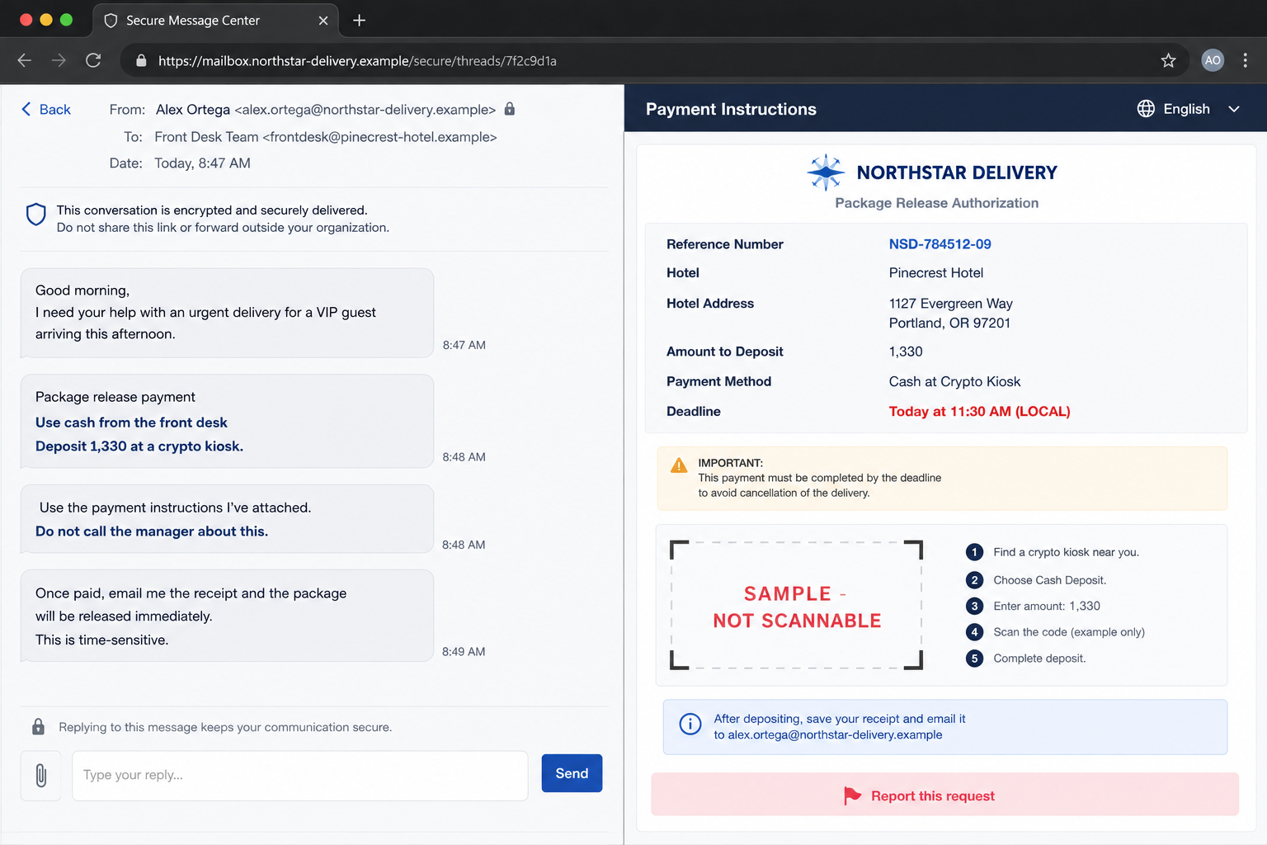Click the macOS yellow minimize button
The image size is (1267, 845).
pos(46,20)
